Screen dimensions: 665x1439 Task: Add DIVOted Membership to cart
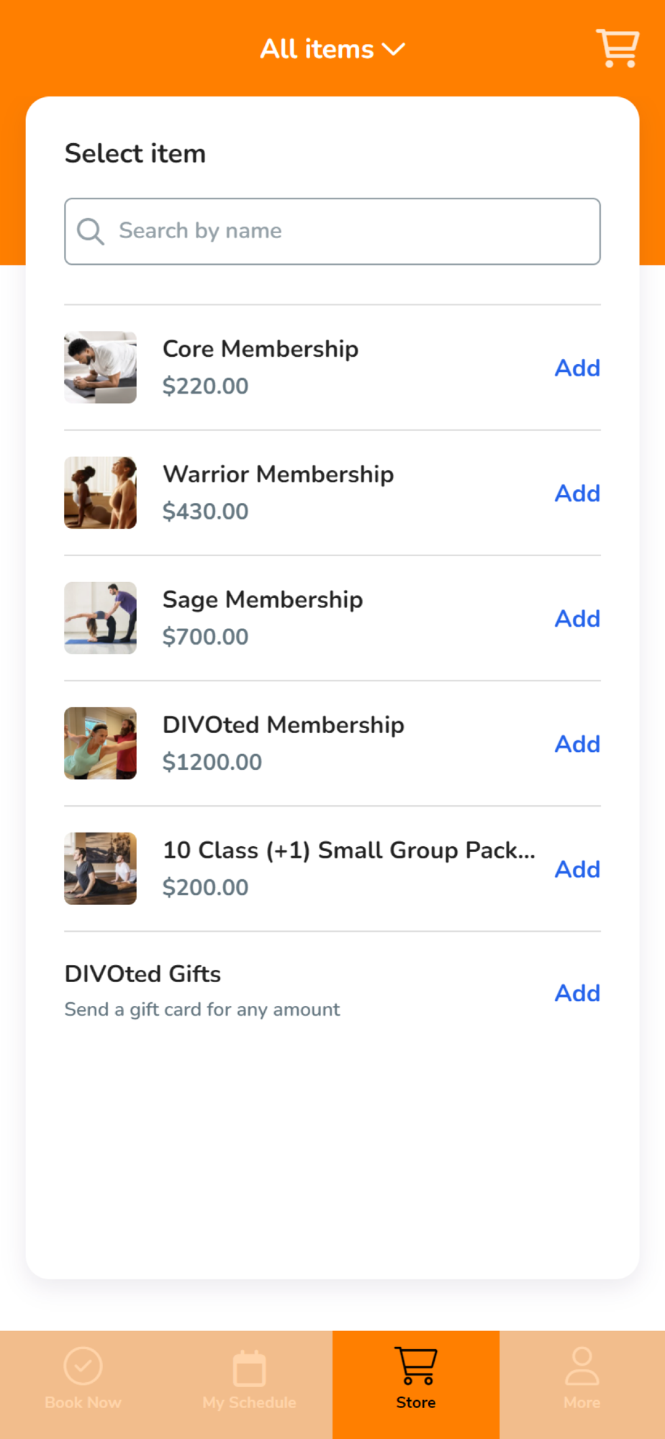(x=577, y=743)
